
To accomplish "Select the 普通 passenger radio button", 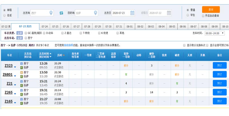I will pos(188,10).
